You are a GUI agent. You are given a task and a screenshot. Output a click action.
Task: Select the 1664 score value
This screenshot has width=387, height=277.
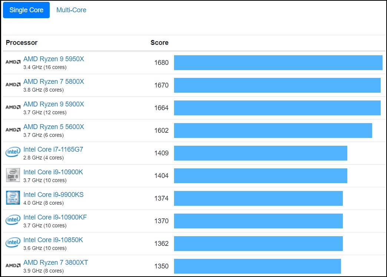pos(161,108)
